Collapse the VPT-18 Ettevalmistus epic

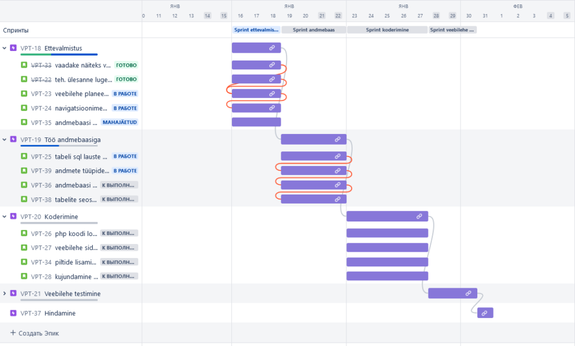click(x=4, y=48)
